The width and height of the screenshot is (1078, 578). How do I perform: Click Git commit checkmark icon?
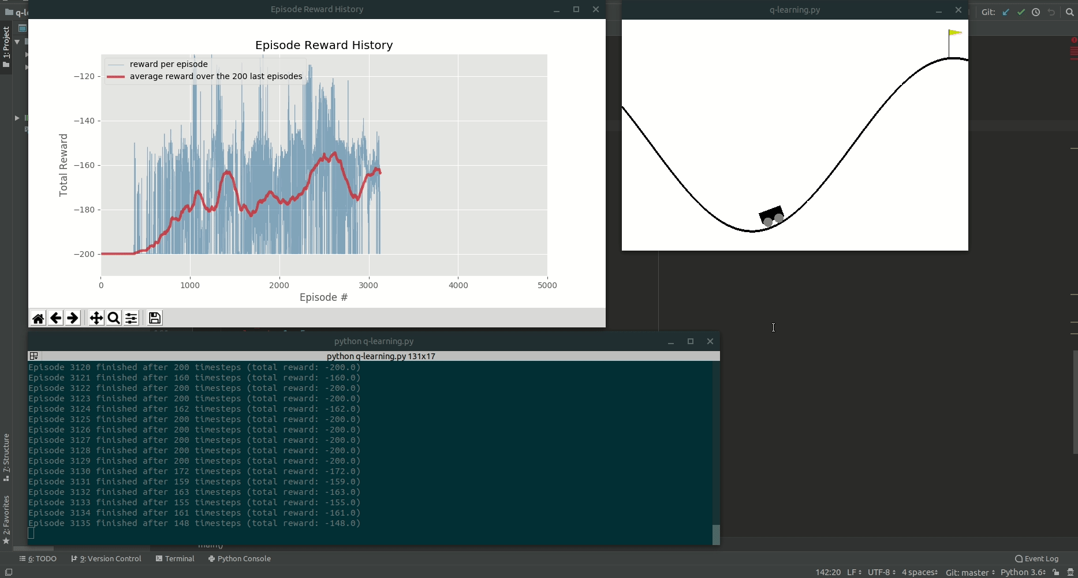click(x=1021, y=12)
